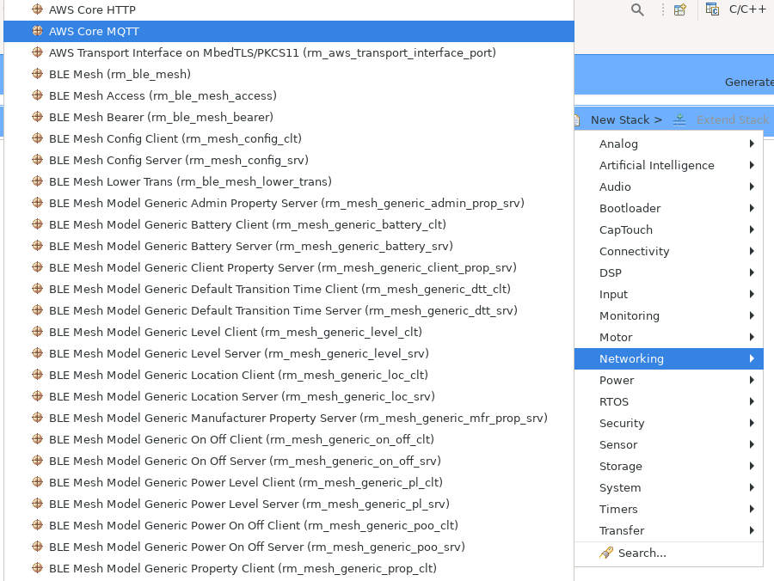Choose Search... at bottom of menu
Viewport: 774px width, 581px height.
(669, 553)
